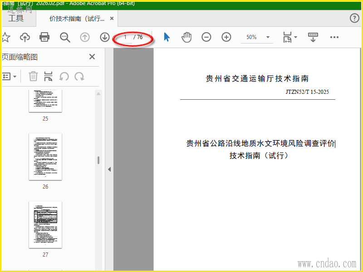
Task: Click the page break icon in the thumbnails panel
Action: 48,76
